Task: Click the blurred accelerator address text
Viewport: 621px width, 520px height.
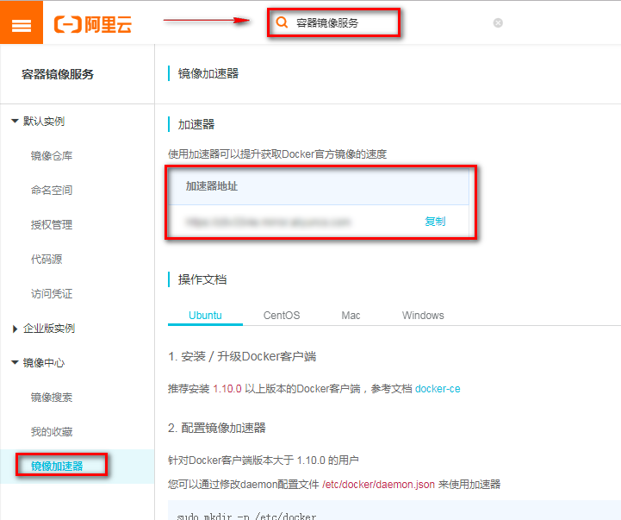Action: click(x=268, y=222)
